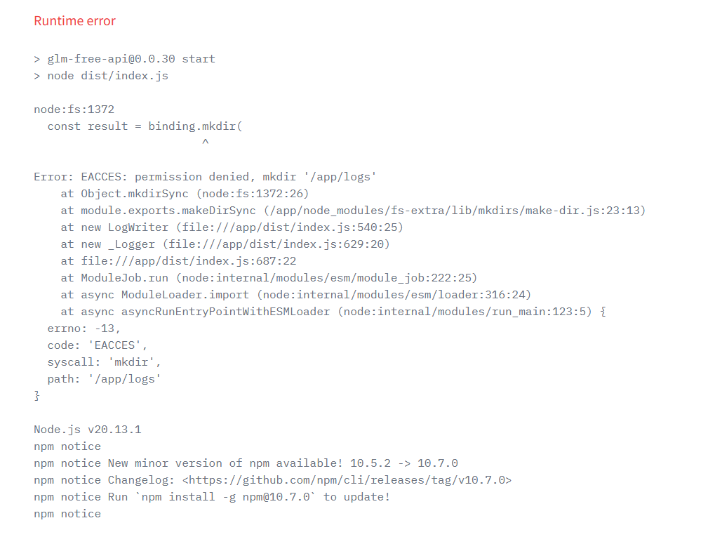This screenshot has height=537, width=715.
Task: Click the glm-free-api@0.0.30 start line
Action: pos(124,59)
